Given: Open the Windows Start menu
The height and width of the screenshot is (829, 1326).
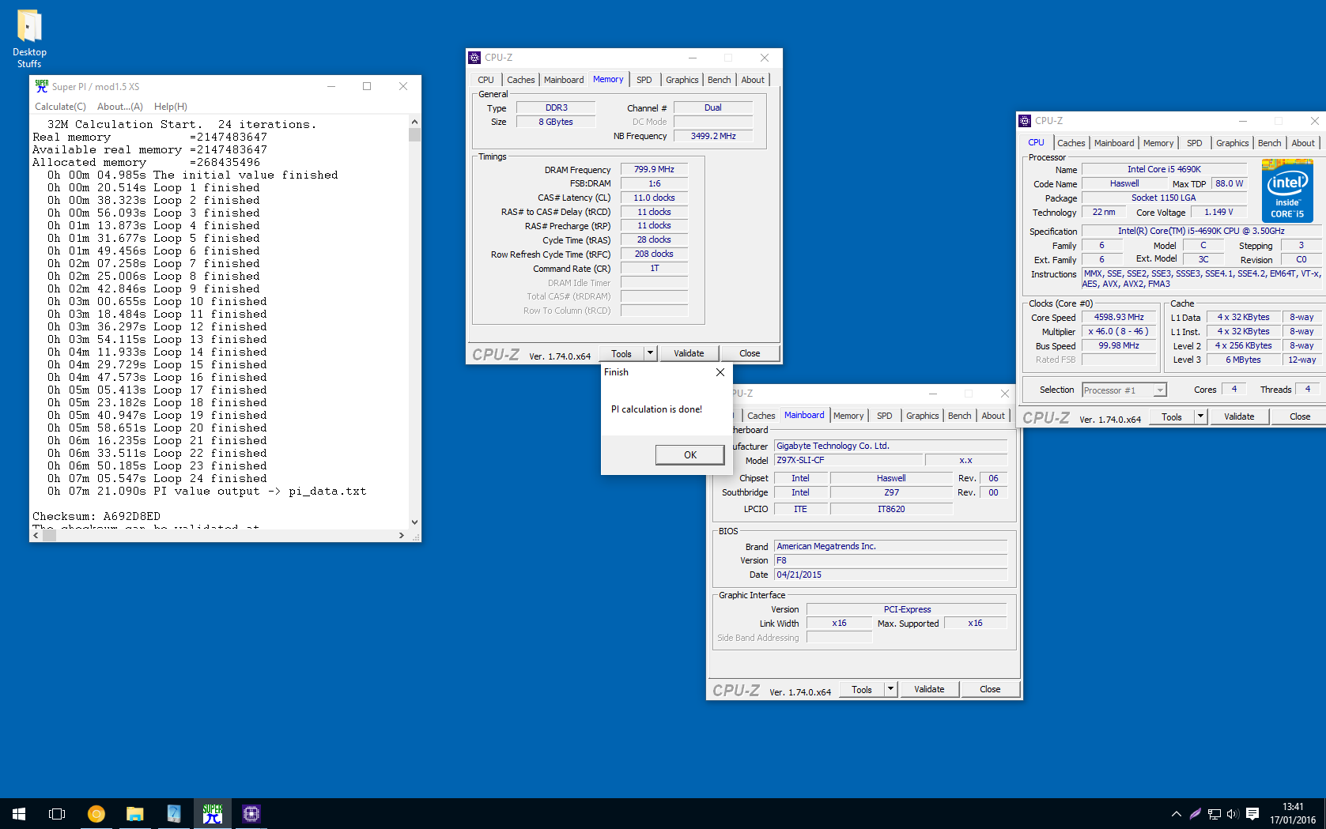Looking at the screenshot, I should pyautogui.click(x=19, y=813).
